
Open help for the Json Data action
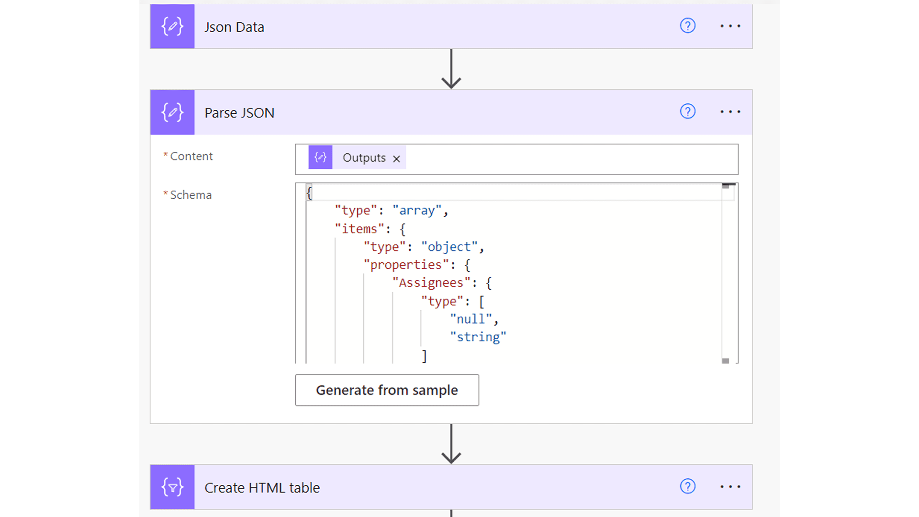click(687, 26)
